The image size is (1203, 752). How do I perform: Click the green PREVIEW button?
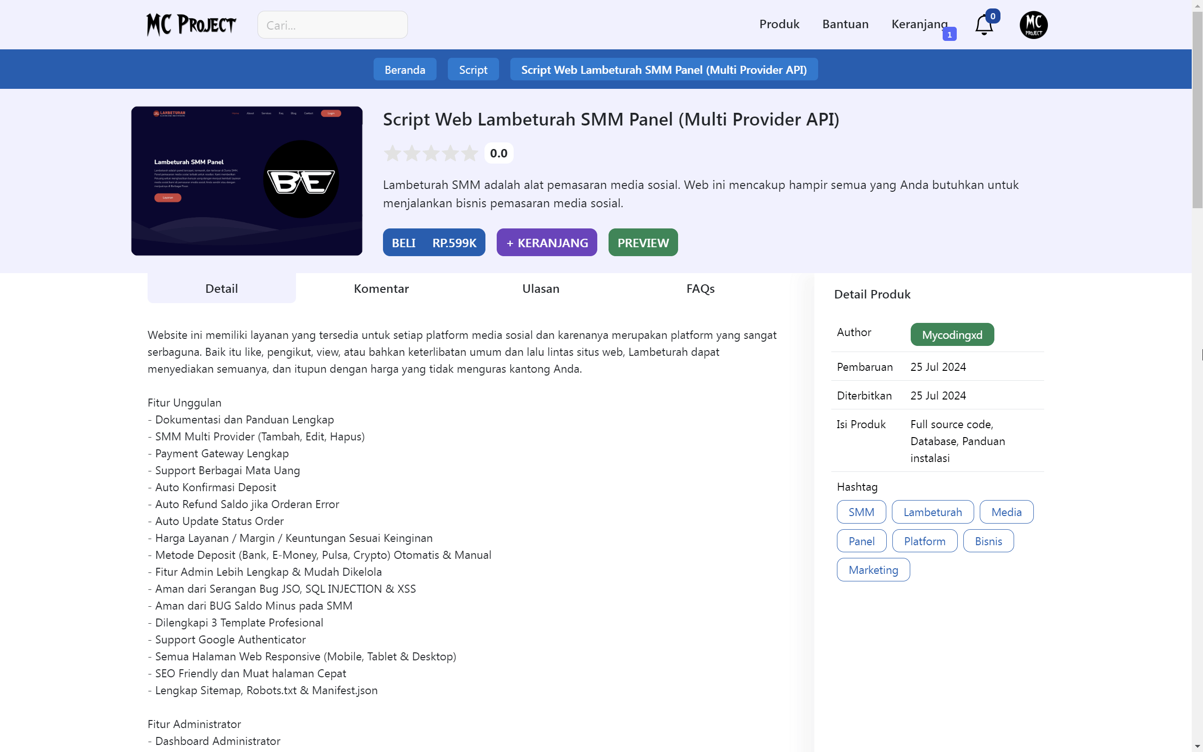pyautogui.click(x=643, y=243)
